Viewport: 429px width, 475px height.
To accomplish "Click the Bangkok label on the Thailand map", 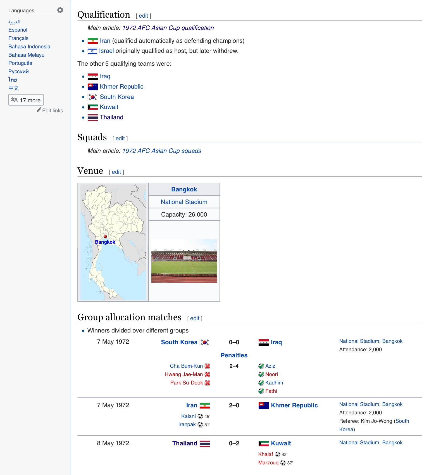I will [x=105, y=242].
